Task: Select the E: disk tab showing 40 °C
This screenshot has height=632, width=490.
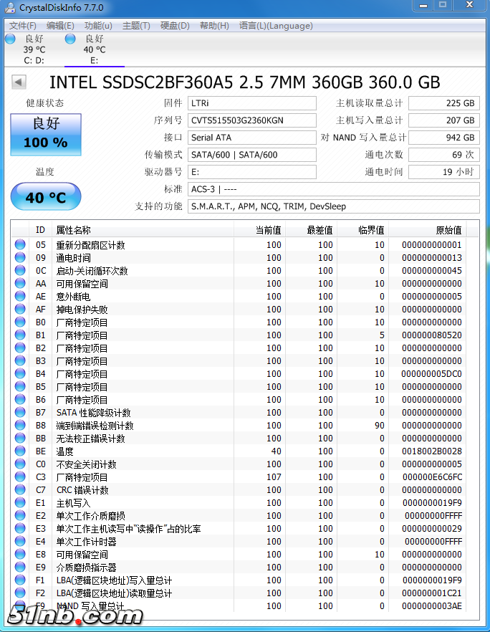Action: point(94,49)
